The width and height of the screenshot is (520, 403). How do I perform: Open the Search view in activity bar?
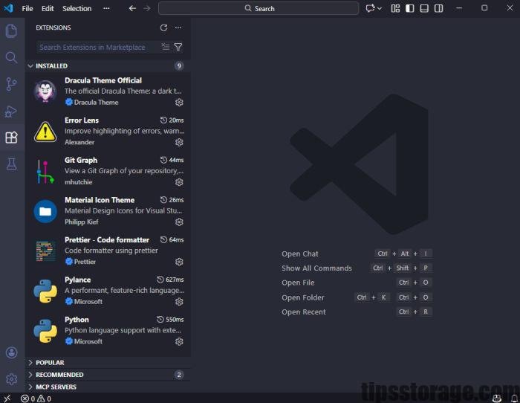click(12, 57)
